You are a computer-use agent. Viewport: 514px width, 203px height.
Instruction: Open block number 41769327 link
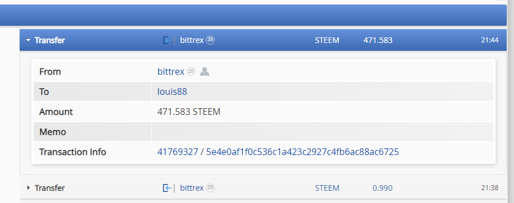[x=178, y=152]
